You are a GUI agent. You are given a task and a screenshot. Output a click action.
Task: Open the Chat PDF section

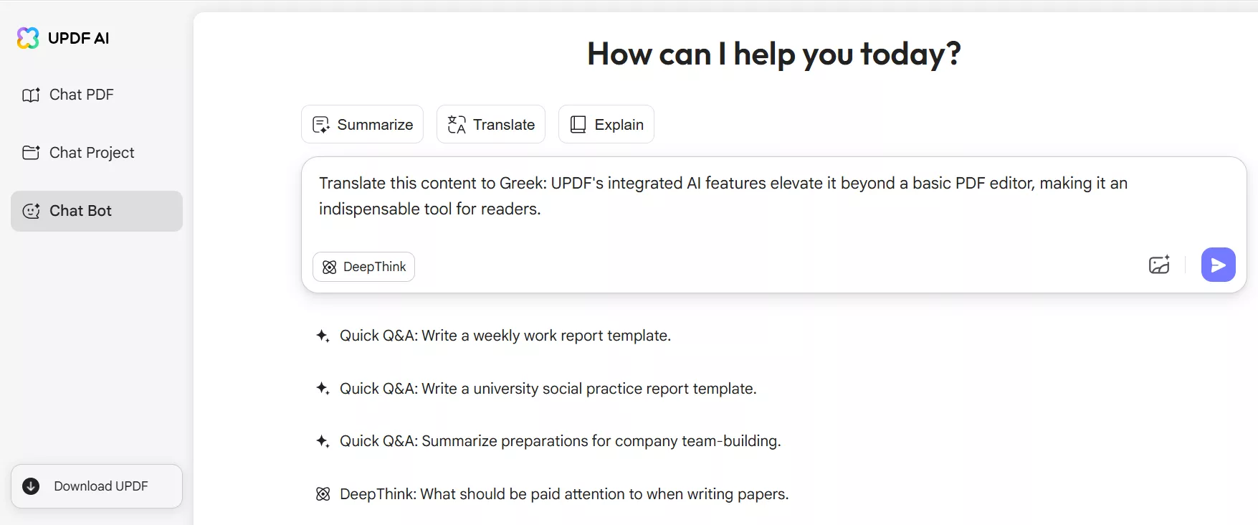[x=81, y=95]
